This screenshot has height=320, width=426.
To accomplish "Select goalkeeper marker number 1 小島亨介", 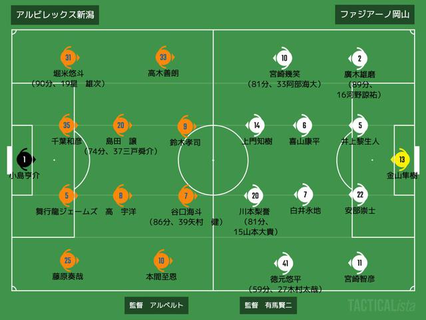I will 25,159.
